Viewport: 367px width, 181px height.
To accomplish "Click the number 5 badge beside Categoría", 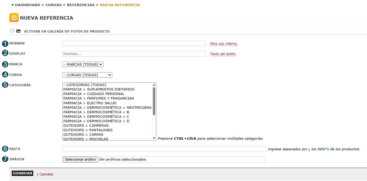I will click(x=5, y=85).
